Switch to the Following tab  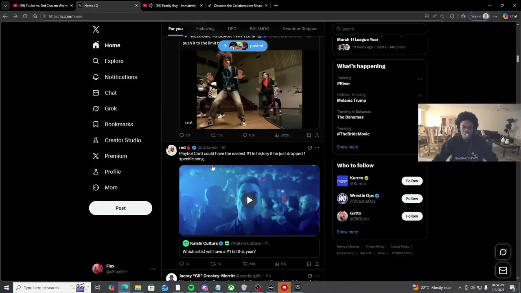(205, 28)
